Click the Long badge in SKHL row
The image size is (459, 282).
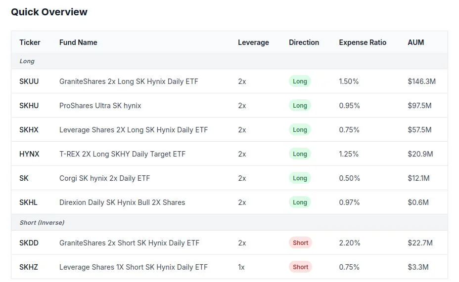pos(300,202)
